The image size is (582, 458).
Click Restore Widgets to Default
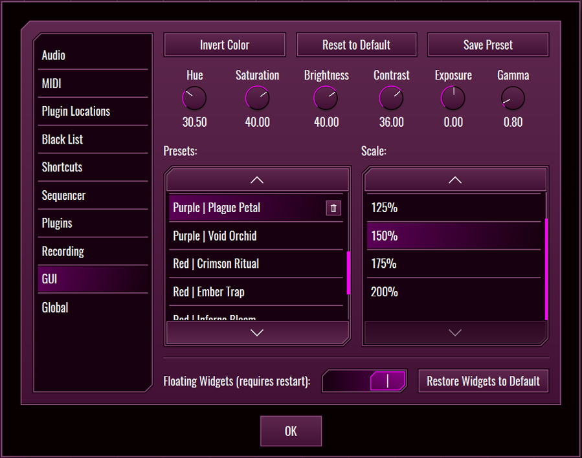pos(483,381)
